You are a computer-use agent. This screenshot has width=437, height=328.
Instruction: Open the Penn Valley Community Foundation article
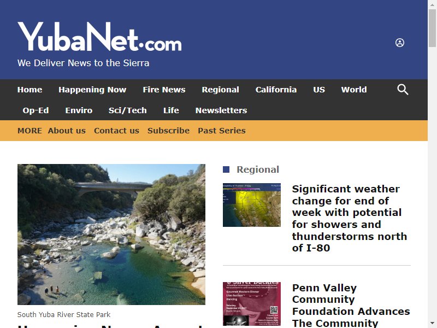pos(351,305)
